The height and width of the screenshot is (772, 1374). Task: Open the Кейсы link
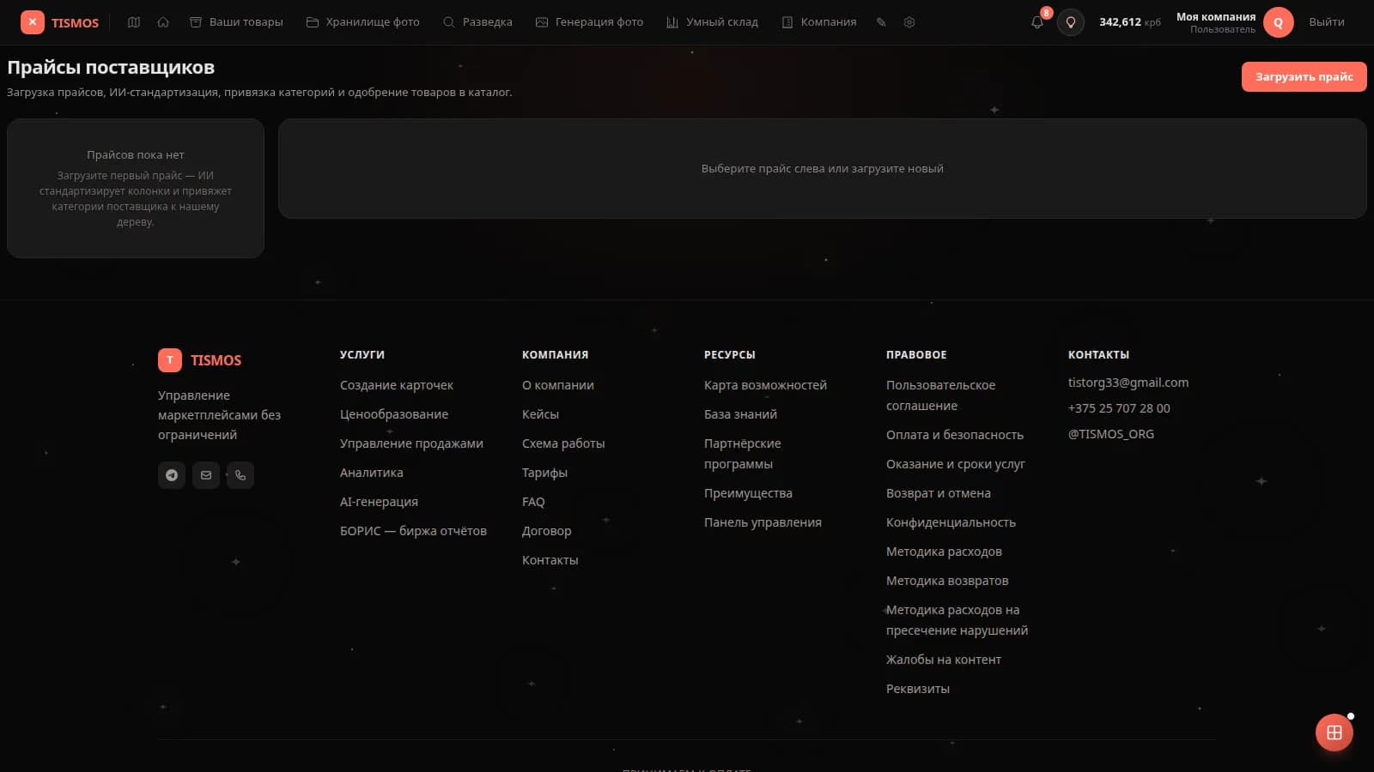[540, 414]
